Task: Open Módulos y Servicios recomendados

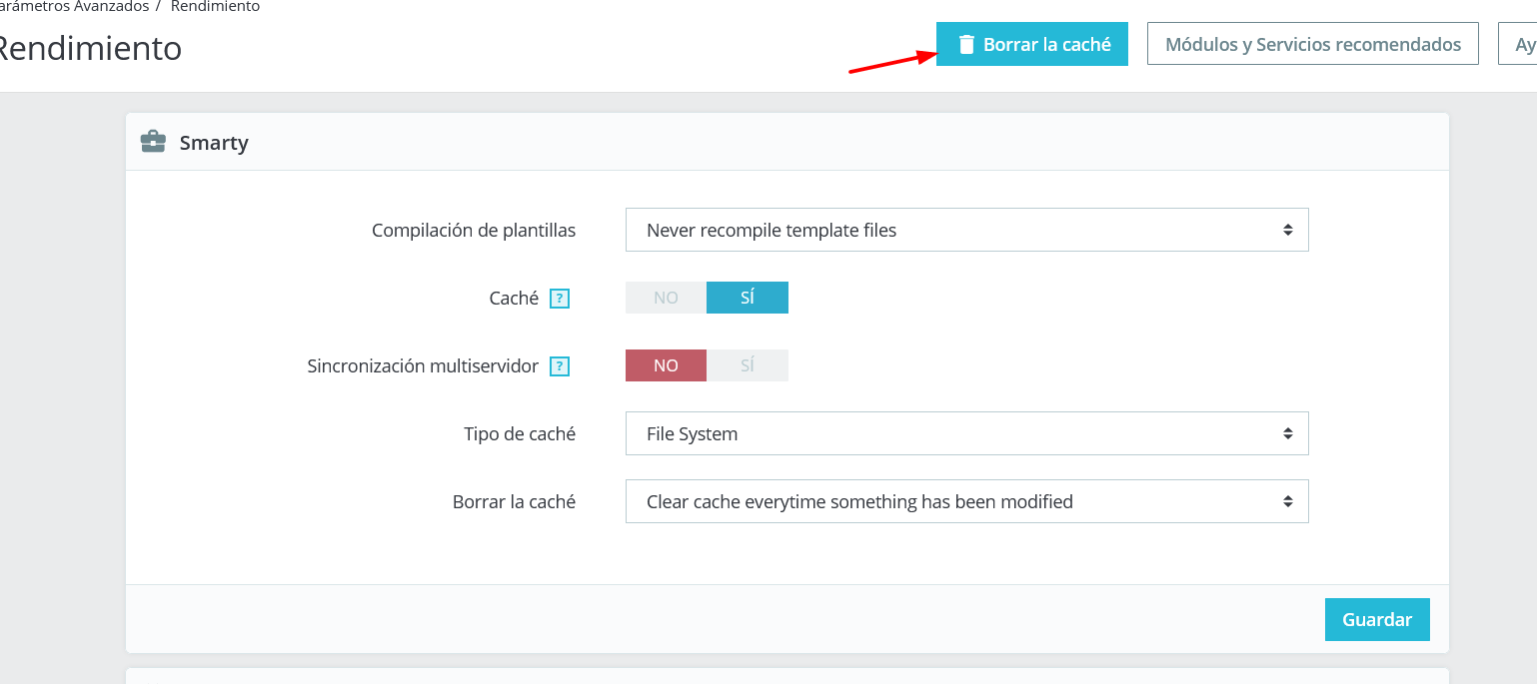Action: pyautogui.click(x=1313, y=44)
